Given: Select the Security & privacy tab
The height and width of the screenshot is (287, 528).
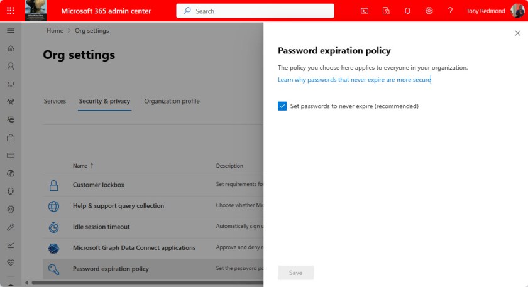Looking at the screenshot, I should (x=104, y=101).
